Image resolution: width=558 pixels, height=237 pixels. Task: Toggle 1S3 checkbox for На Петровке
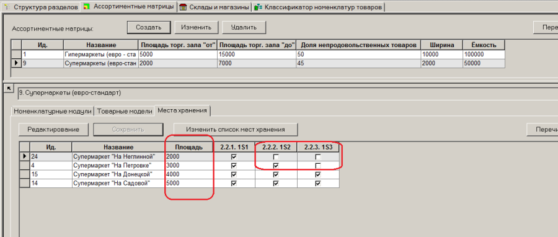(318, 166)
